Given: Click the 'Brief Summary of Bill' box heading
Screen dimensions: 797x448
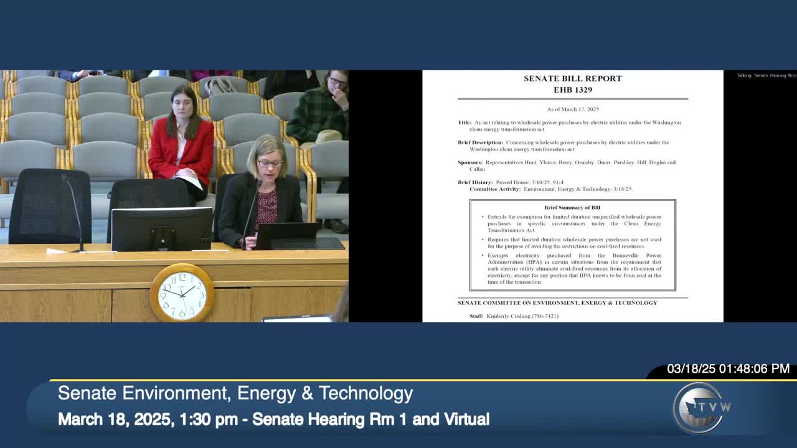Looking at the screenshot, I should point(572,207).
